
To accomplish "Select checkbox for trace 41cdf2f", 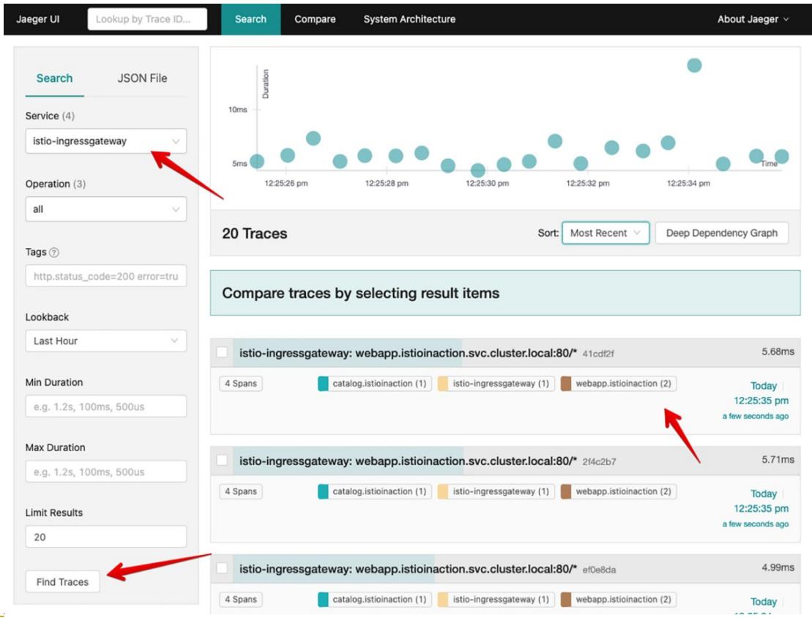I will [x=223, y=353].
